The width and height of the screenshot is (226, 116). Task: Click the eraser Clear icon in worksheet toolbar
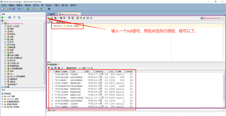(x=84, y=18)
